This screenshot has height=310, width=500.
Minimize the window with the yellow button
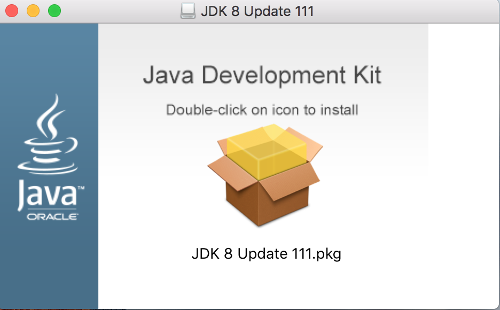pyautogui.click(x=33, y=11)
